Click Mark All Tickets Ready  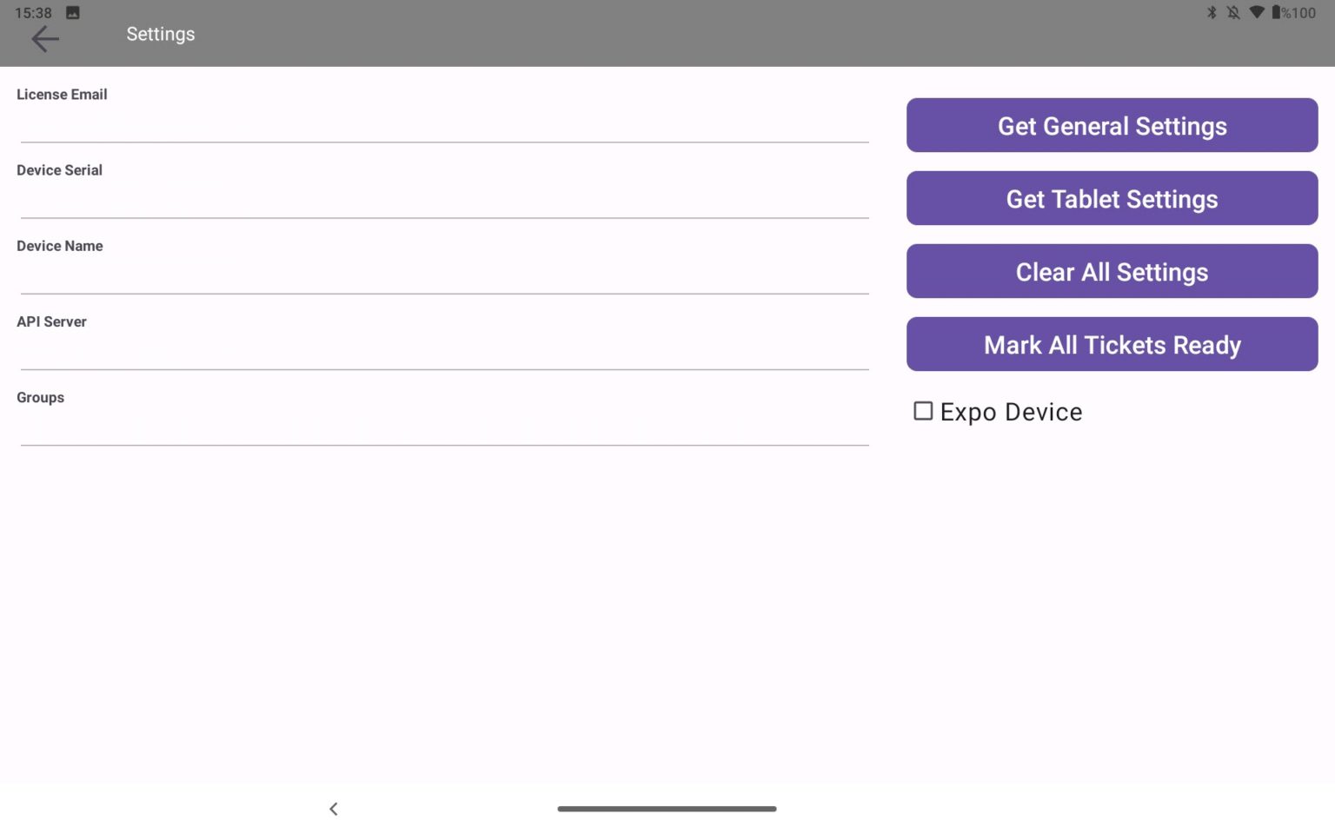click(x=1112, y=344)
